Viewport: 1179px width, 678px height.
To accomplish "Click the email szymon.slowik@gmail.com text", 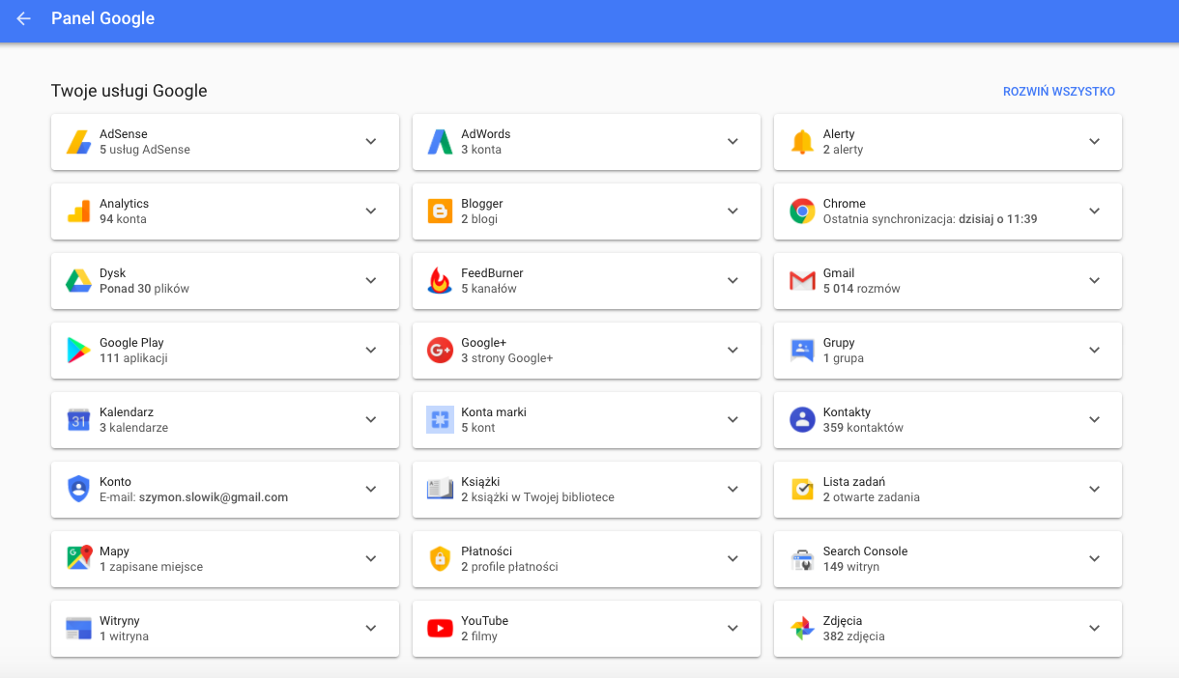I will pos(214,497).
